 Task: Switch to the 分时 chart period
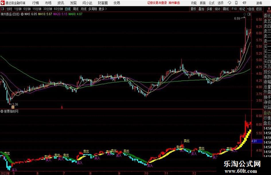coord(9,9)
